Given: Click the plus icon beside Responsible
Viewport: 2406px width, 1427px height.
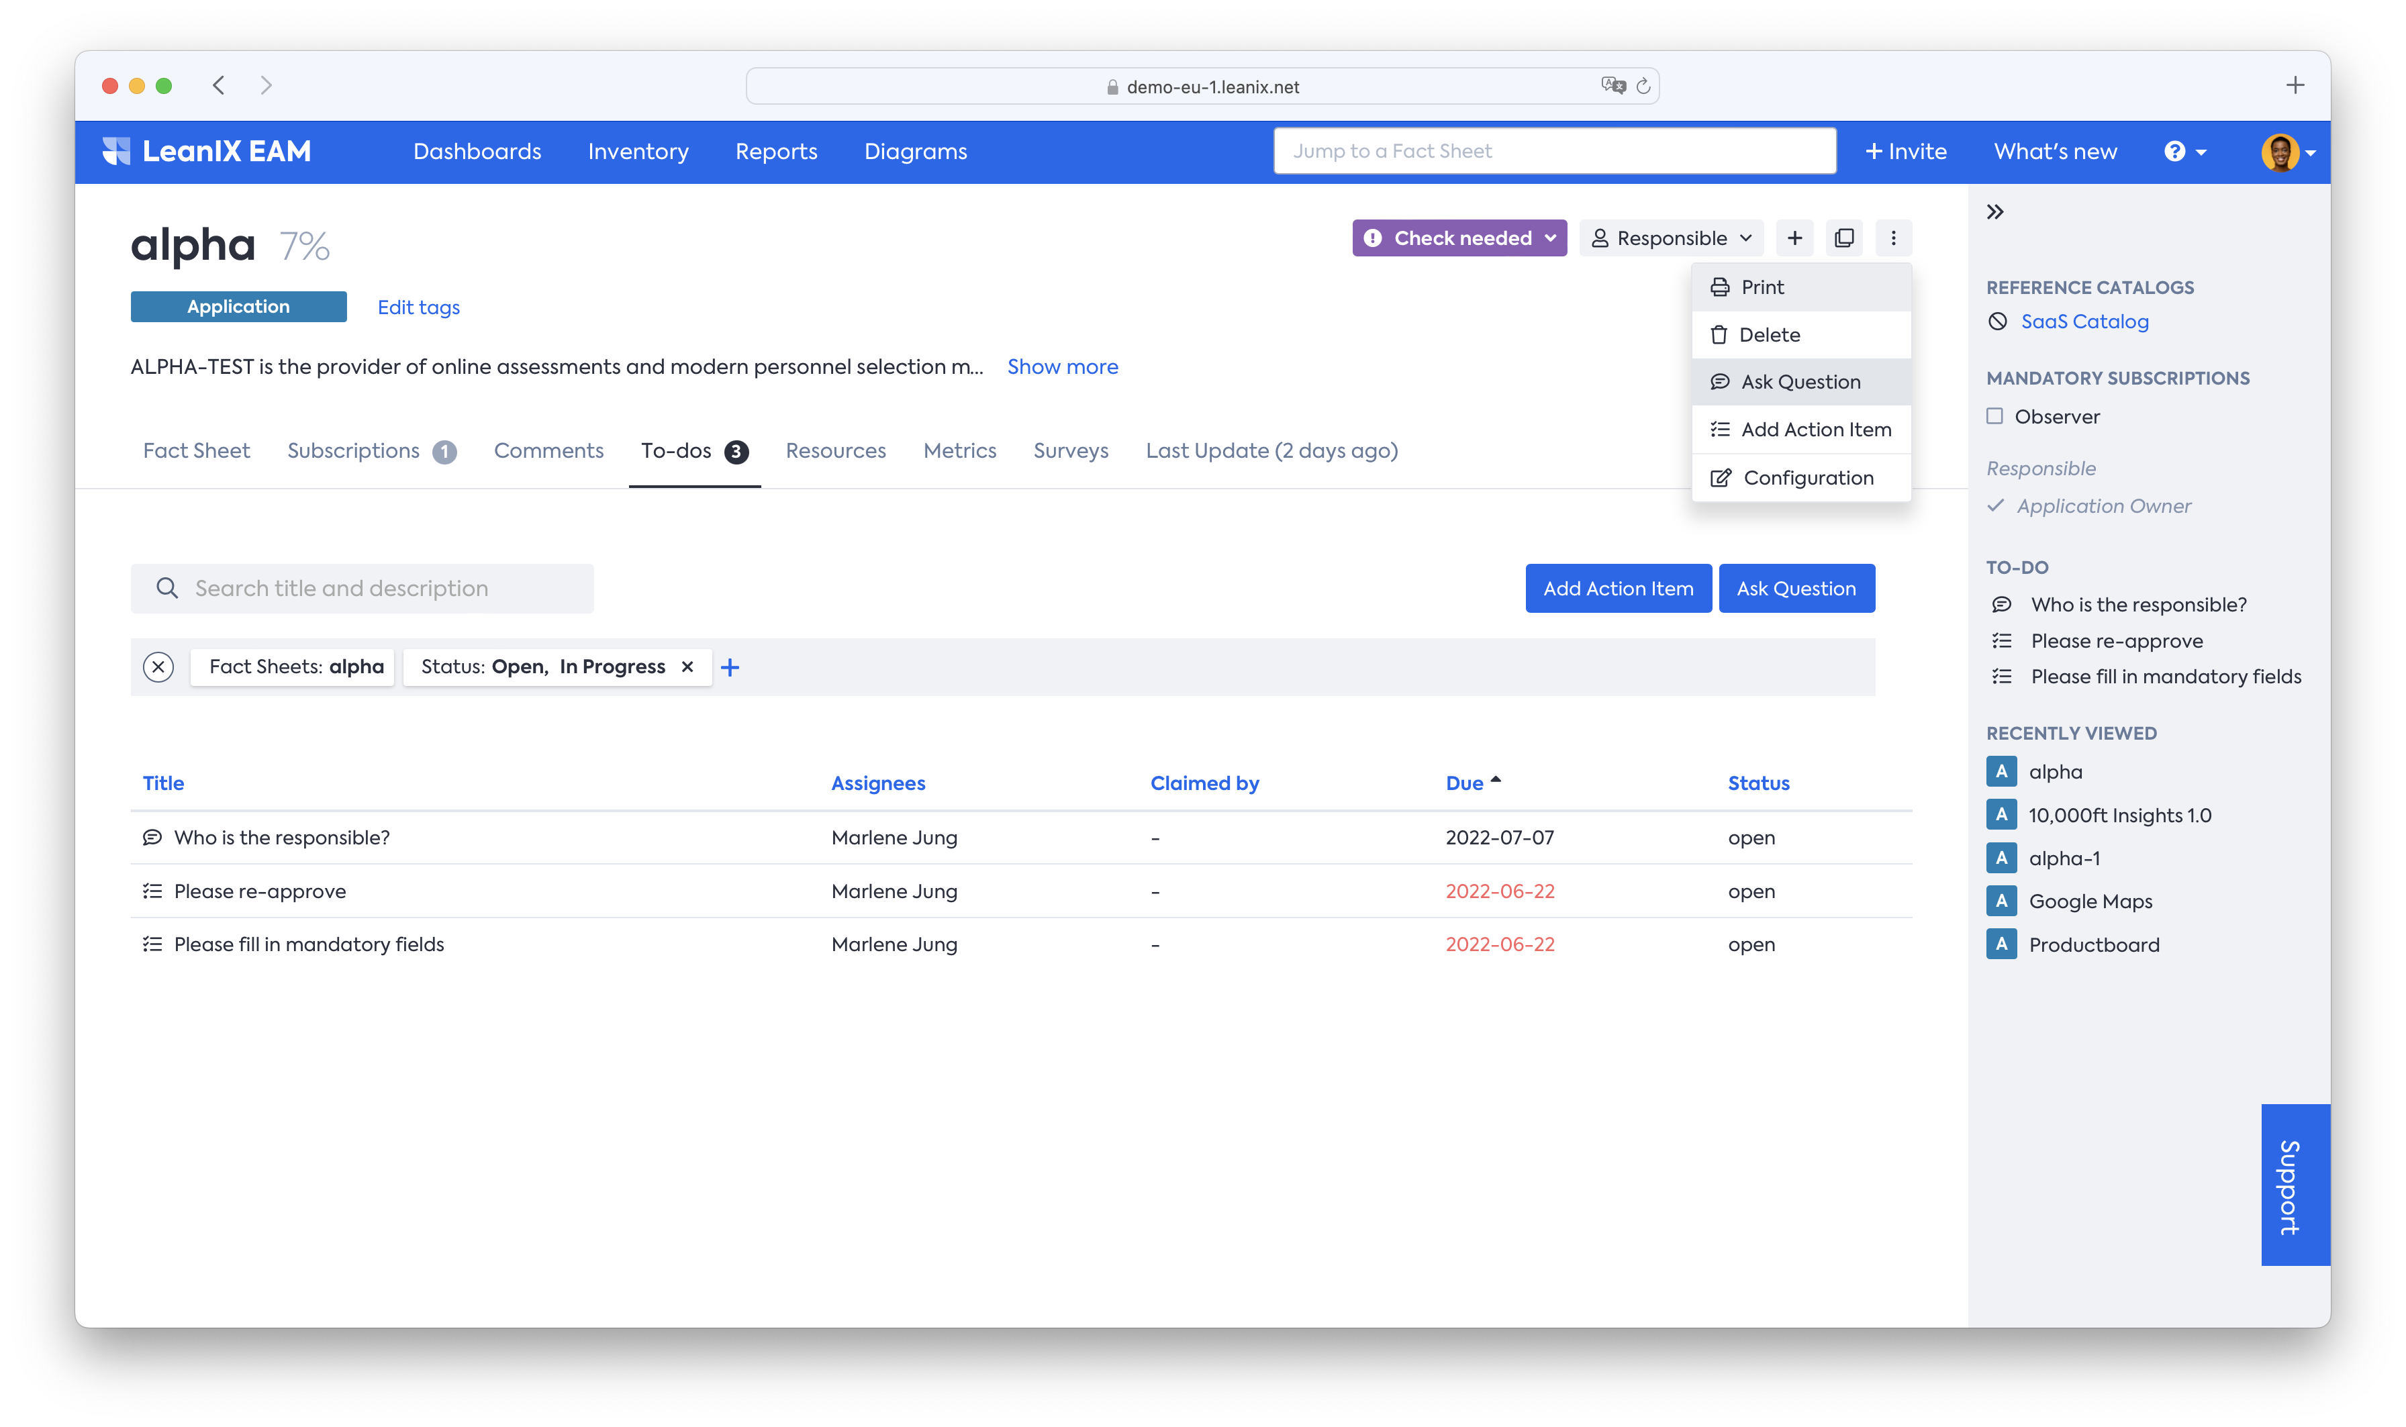Looking at the screenshot, I should point(1794,238).
